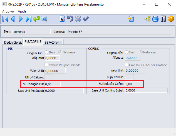Select COFINS Origem Alíq Item radio

tap(127, 52)
